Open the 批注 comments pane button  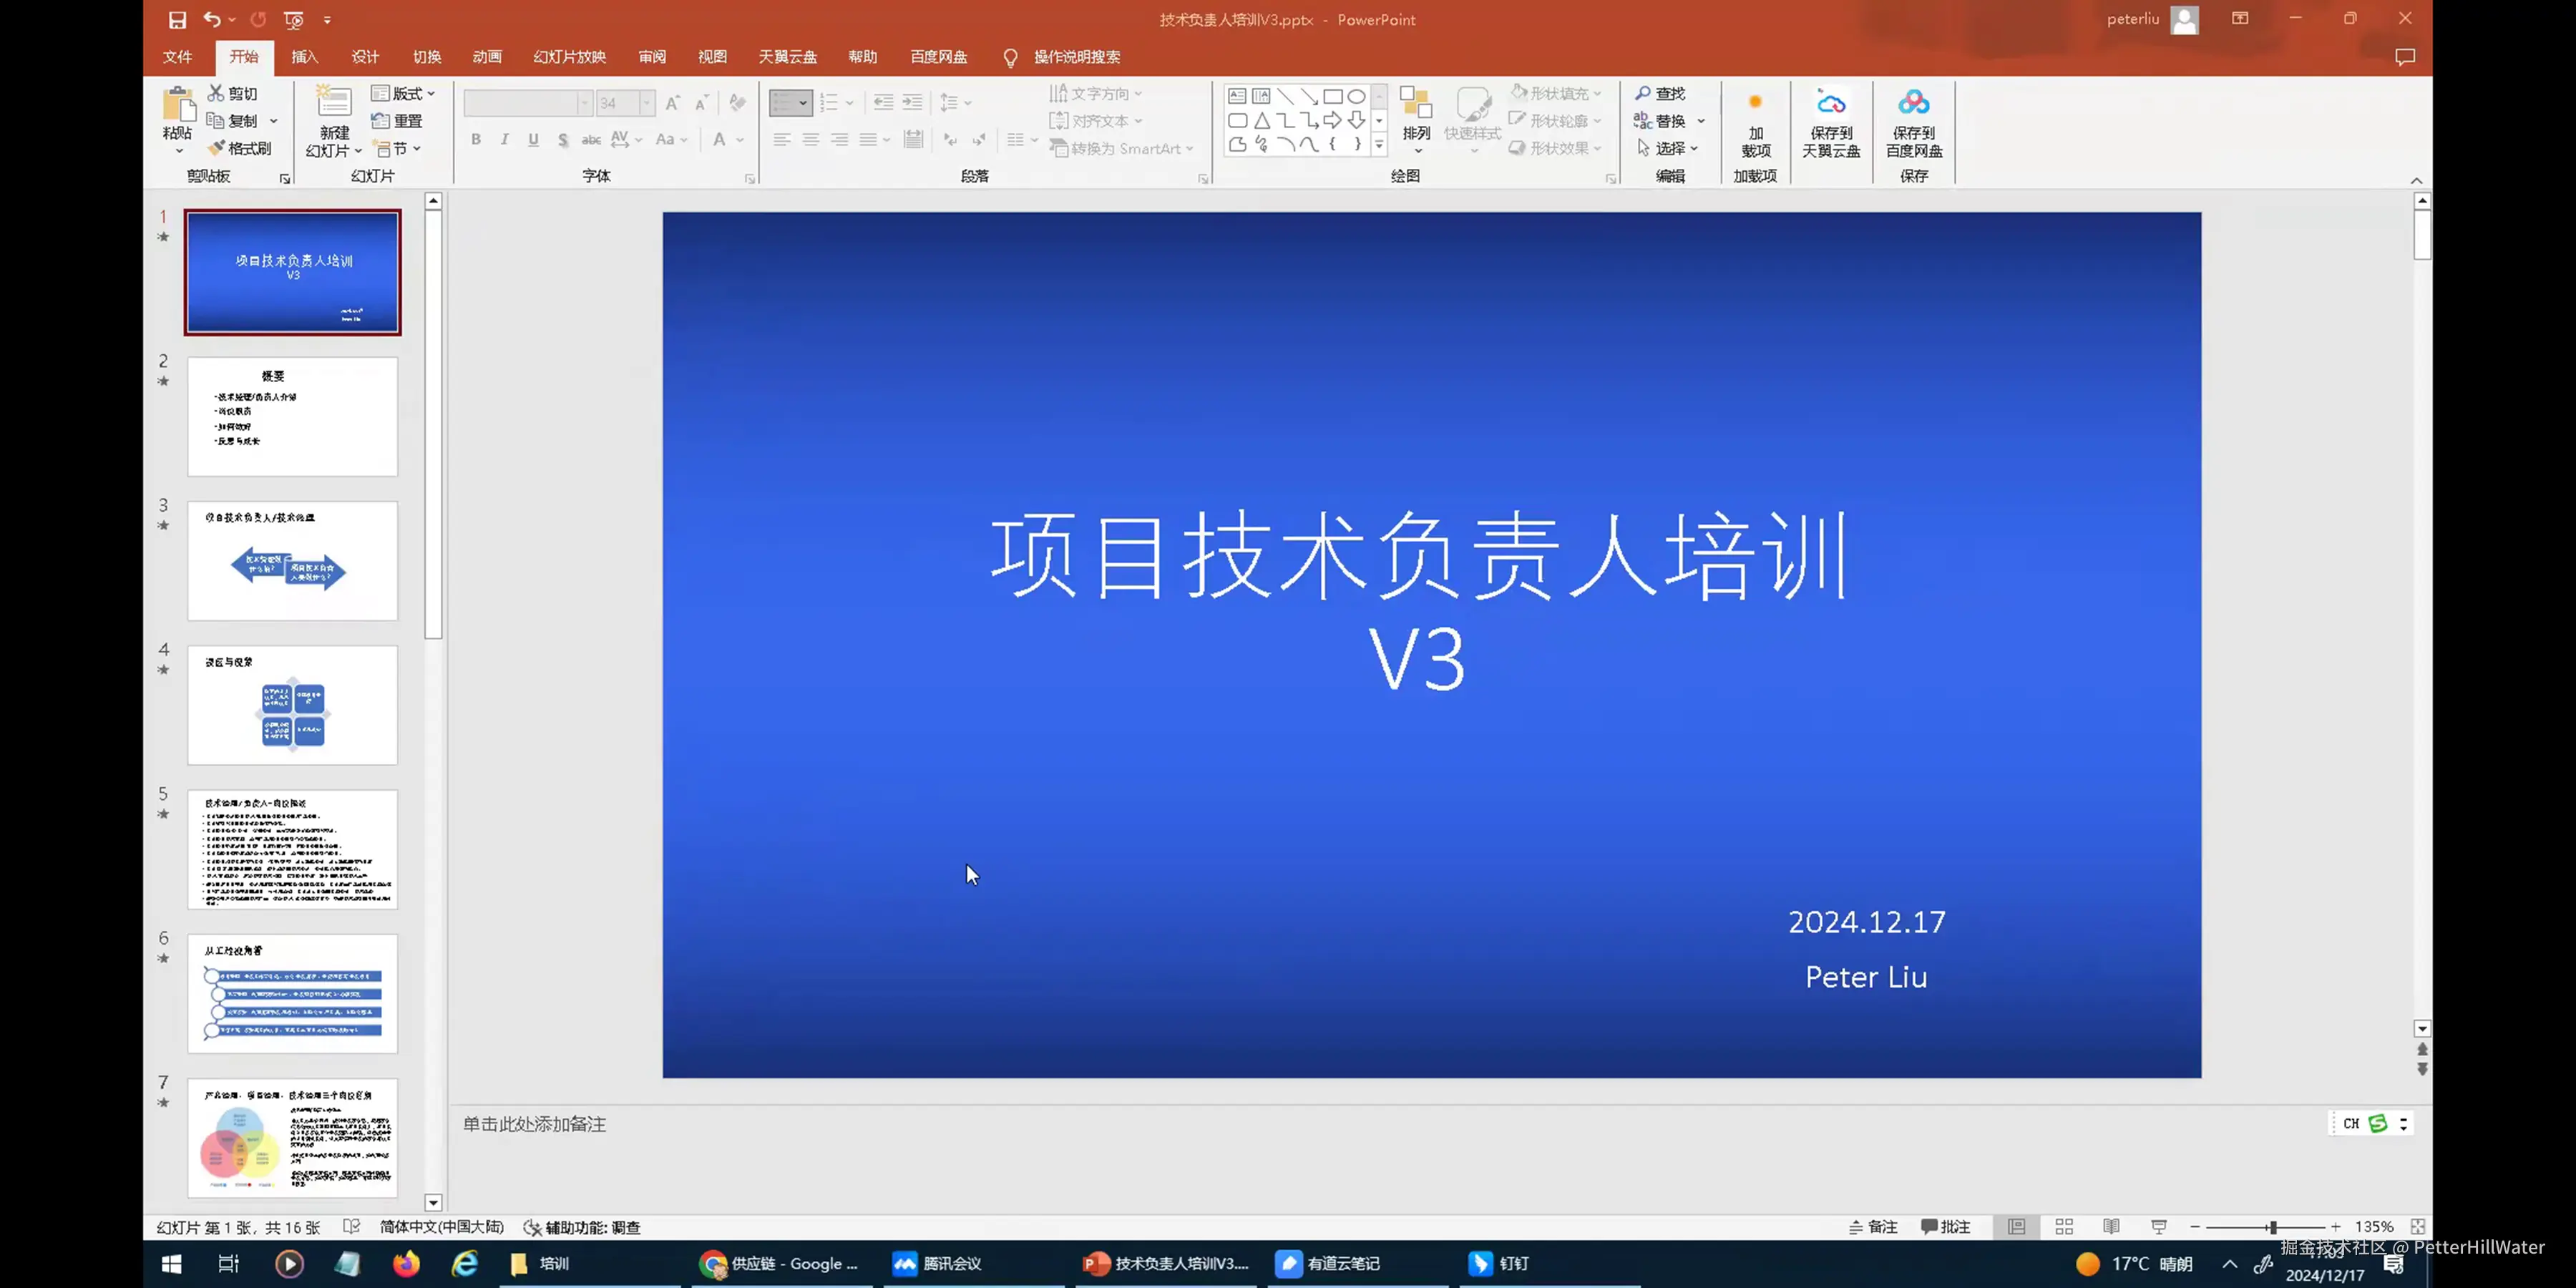(1945, 1227)
